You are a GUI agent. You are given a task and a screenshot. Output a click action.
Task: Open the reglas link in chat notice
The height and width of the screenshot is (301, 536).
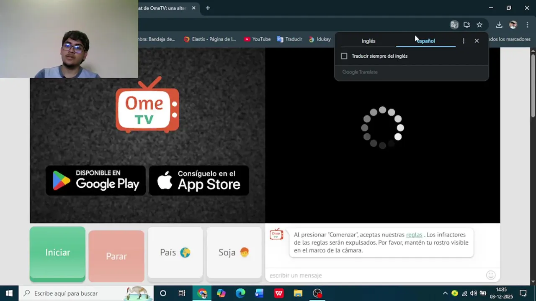coord(414,235)
